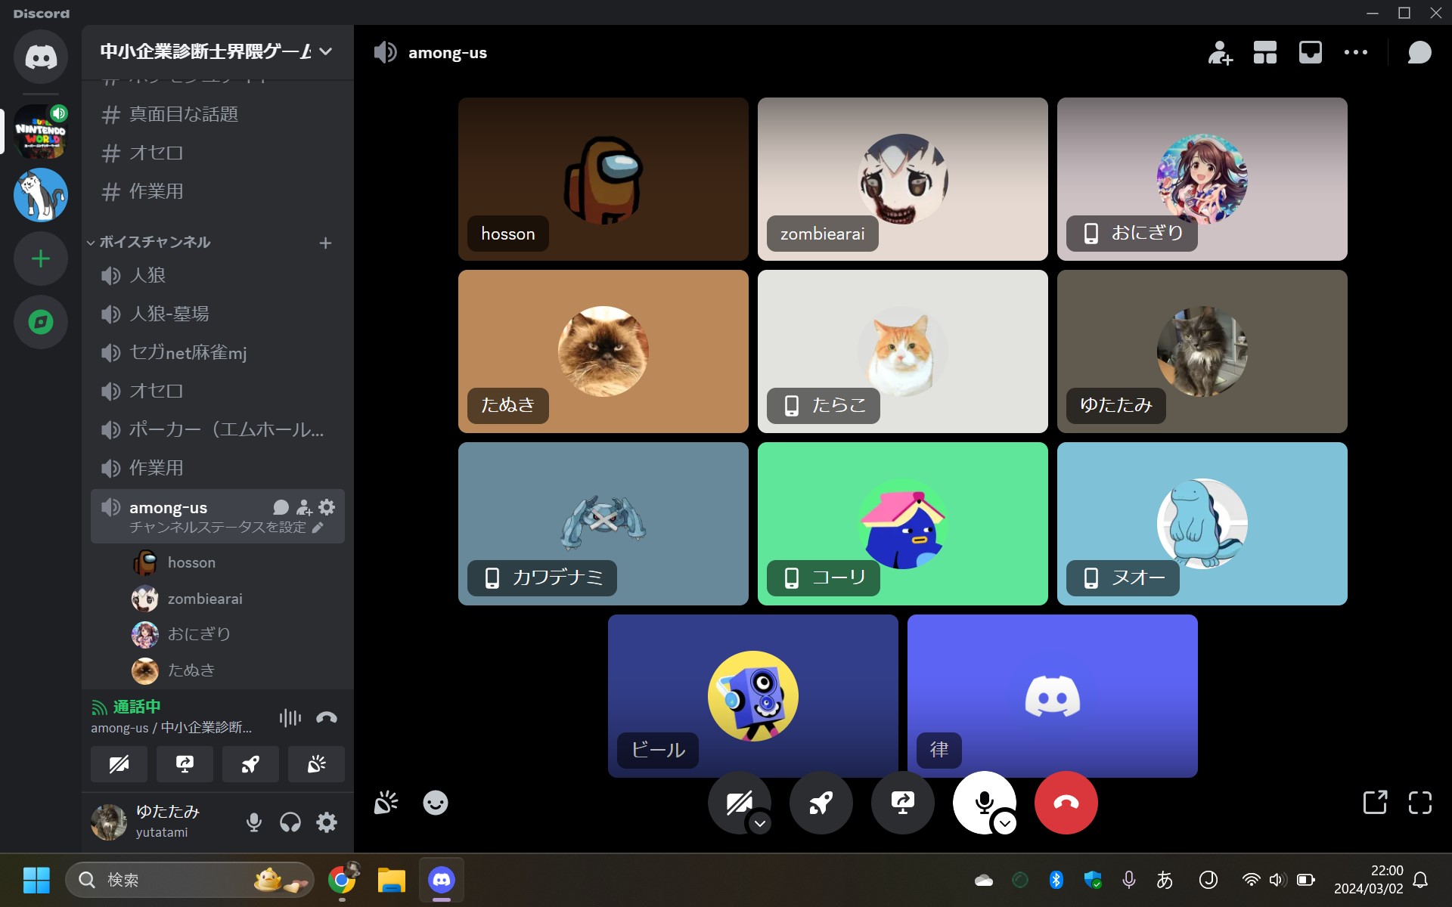The width and height of the screenshot is (1452, 907).
Task: Select おにぎり in voice member list
Action: tap(235, 634)
